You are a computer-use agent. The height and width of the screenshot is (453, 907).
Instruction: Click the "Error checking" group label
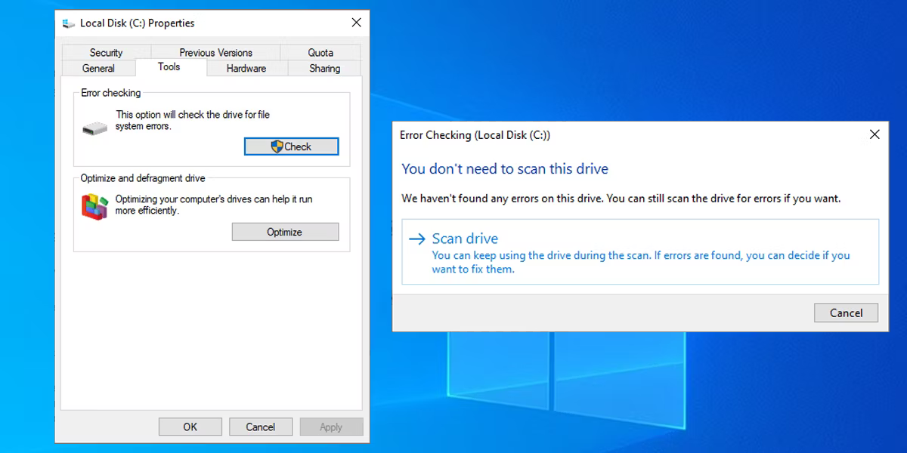(111, 93)
